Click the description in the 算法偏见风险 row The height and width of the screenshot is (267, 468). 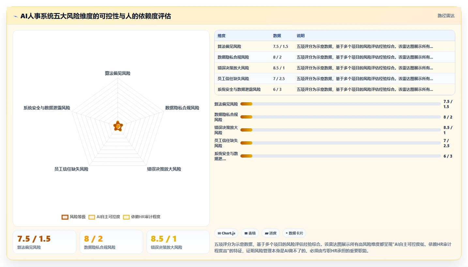(365, 47)
